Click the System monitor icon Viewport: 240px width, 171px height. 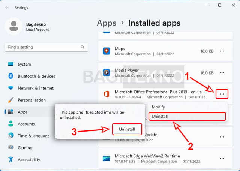pos(11,64)
